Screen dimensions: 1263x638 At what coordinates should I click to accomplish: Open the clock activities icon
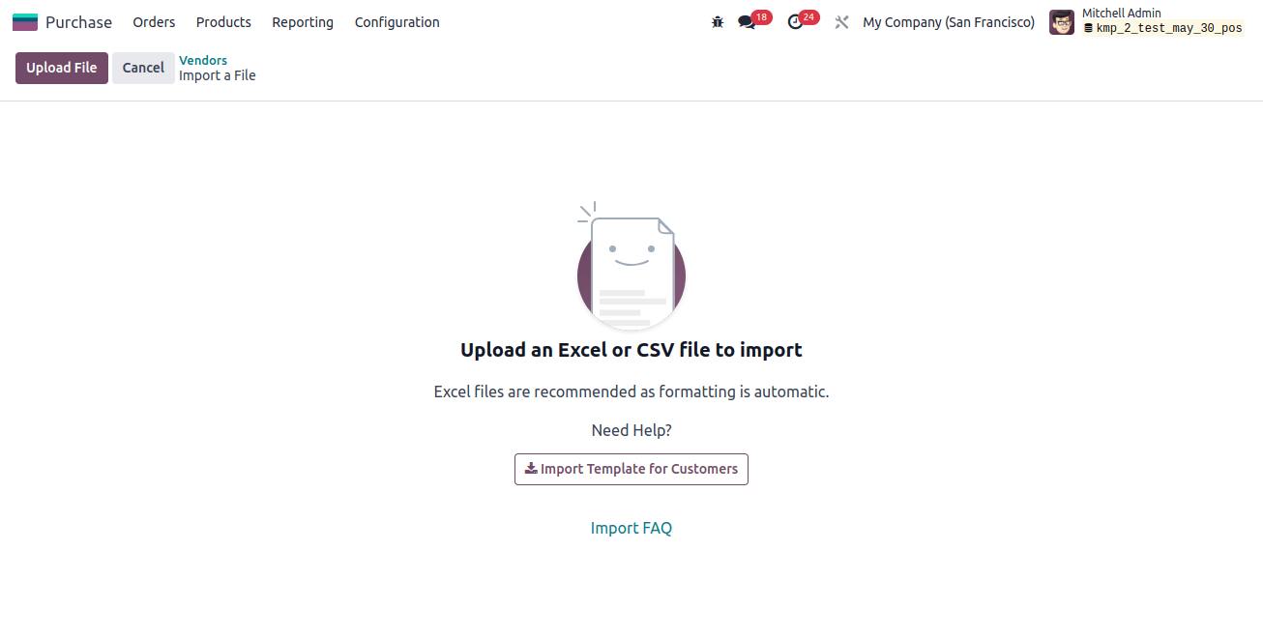point(796,22)
